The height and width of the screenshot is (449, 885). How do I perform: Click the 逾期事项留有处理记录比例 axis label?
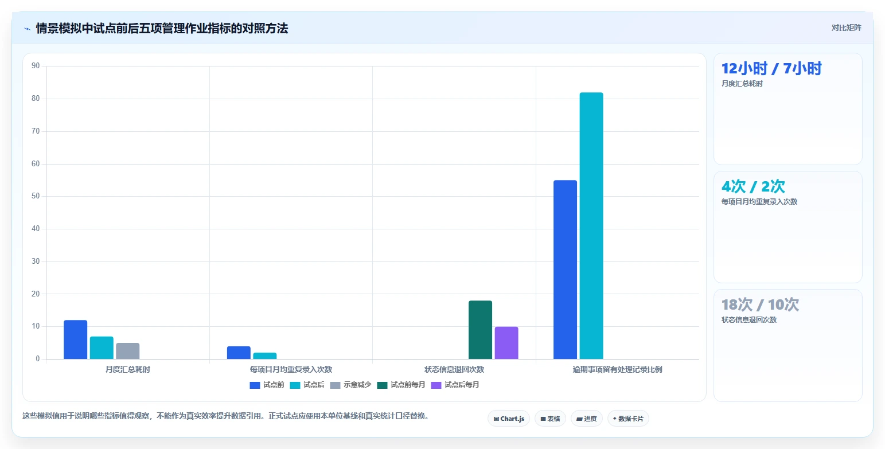pos(618,369)
